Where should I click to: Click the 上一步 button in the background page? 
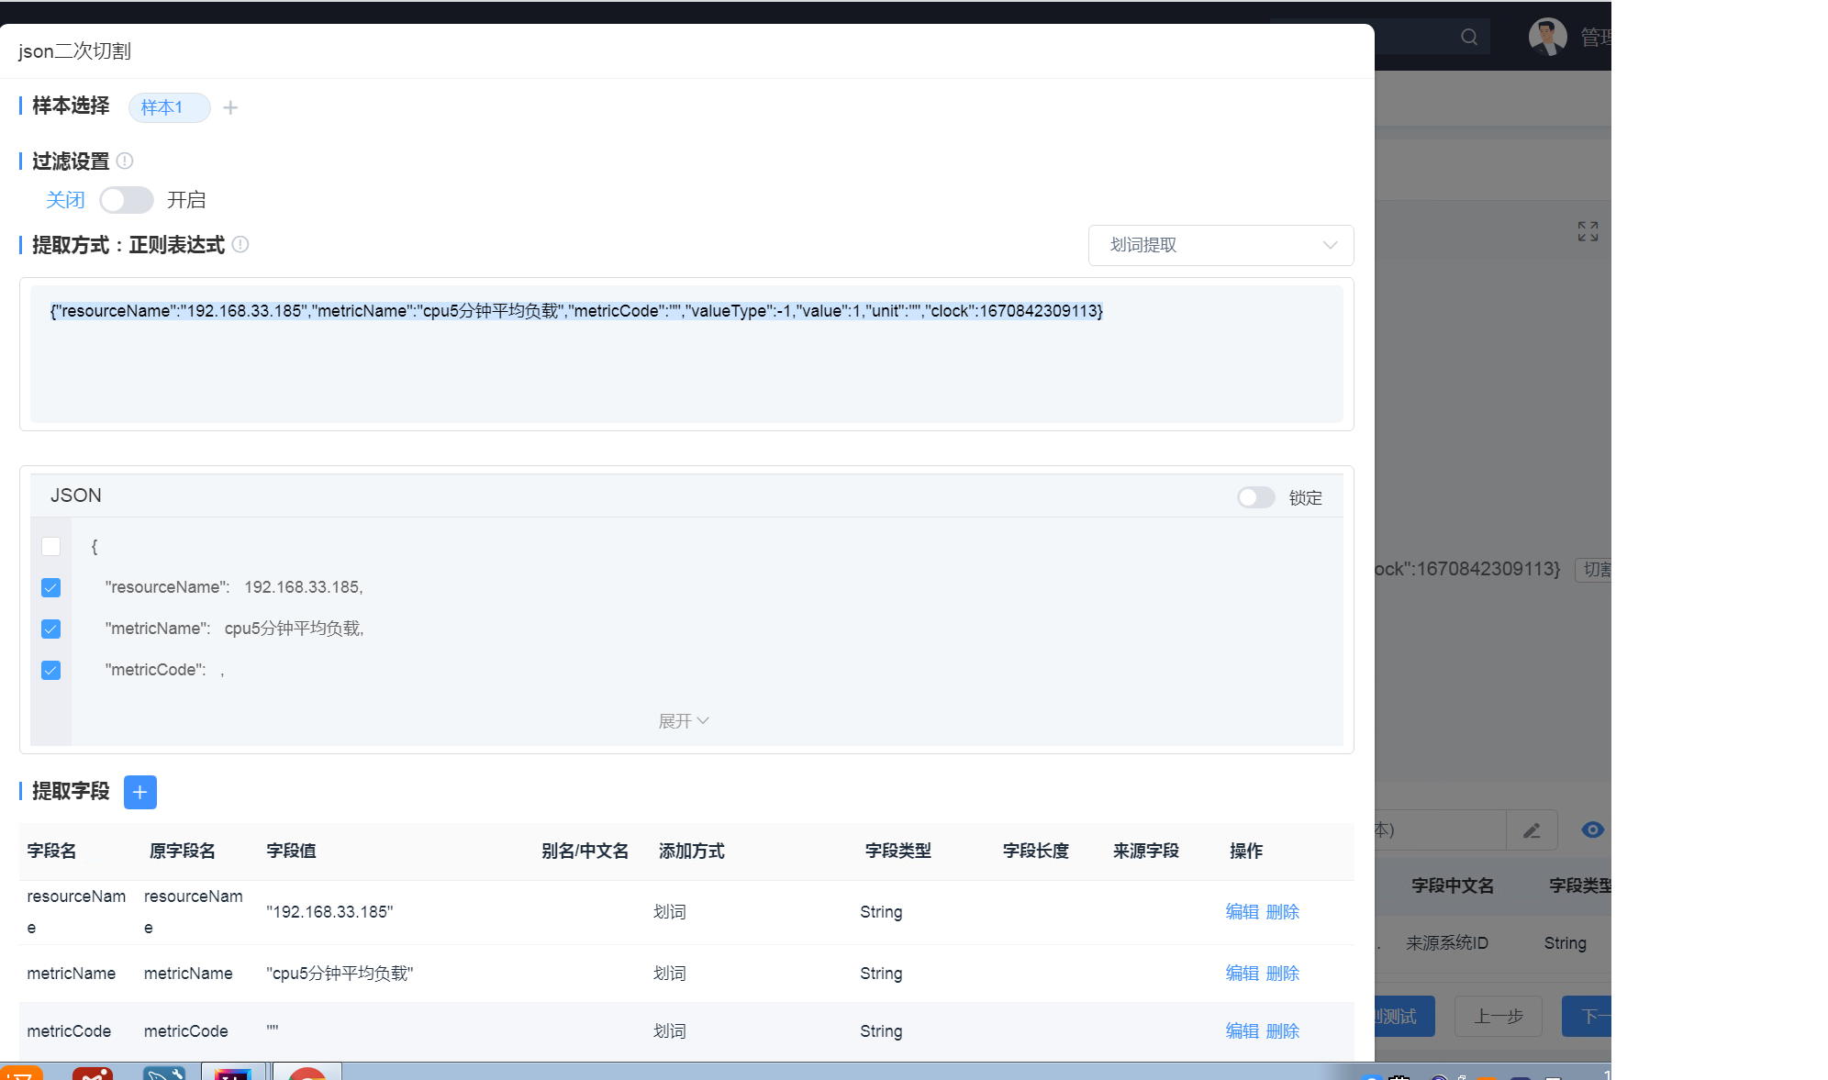[x=1498, y=1017]
